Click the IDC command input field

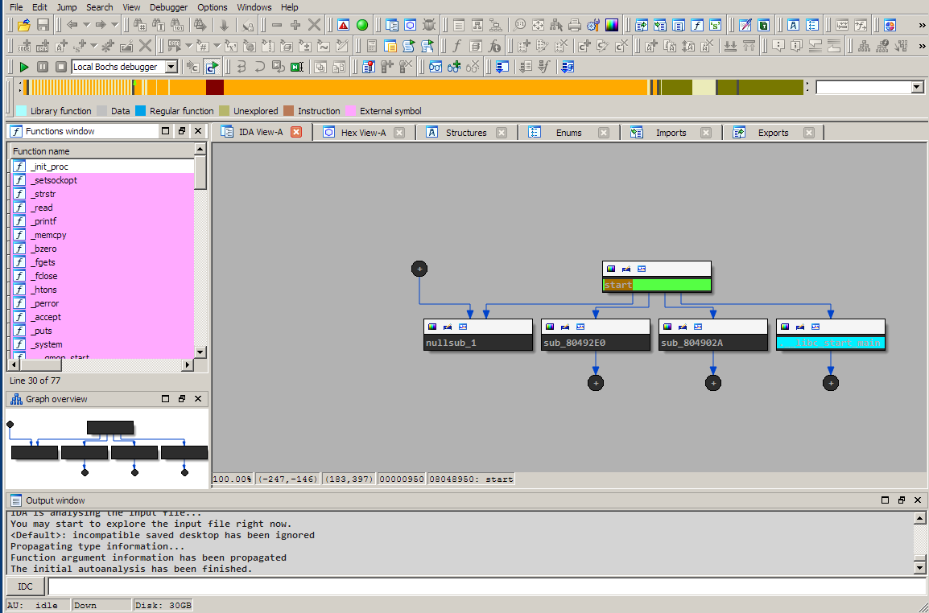pyautogui.click(x=486, y=586)
